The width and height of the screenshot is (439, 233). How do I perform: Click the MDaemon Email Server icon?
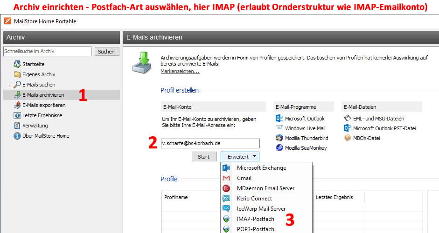point(226,188)
